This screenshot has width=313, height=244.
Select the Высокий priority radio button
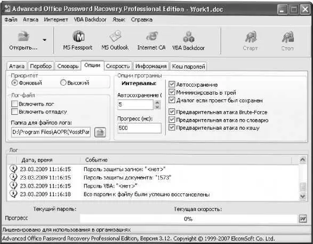coord(63,82)
